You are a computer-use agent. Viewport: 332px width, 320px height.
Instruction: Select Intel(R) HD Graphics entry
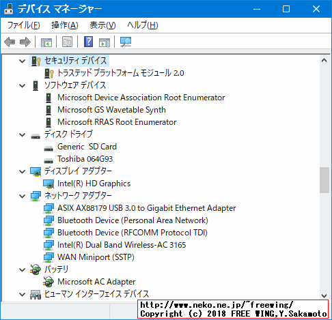94,184
